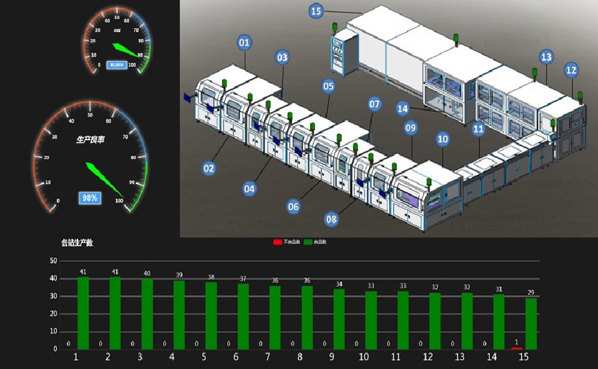Click the 各站生产数 chart title
This screenshot has height=369, width=598.
pos(77,243)
